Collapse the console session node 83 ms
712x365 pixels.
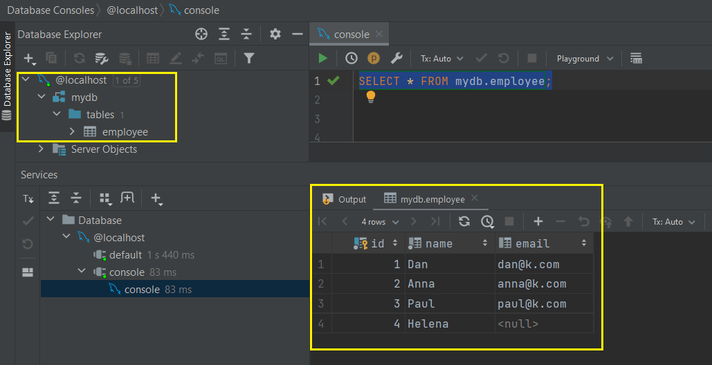coord(82,272)
